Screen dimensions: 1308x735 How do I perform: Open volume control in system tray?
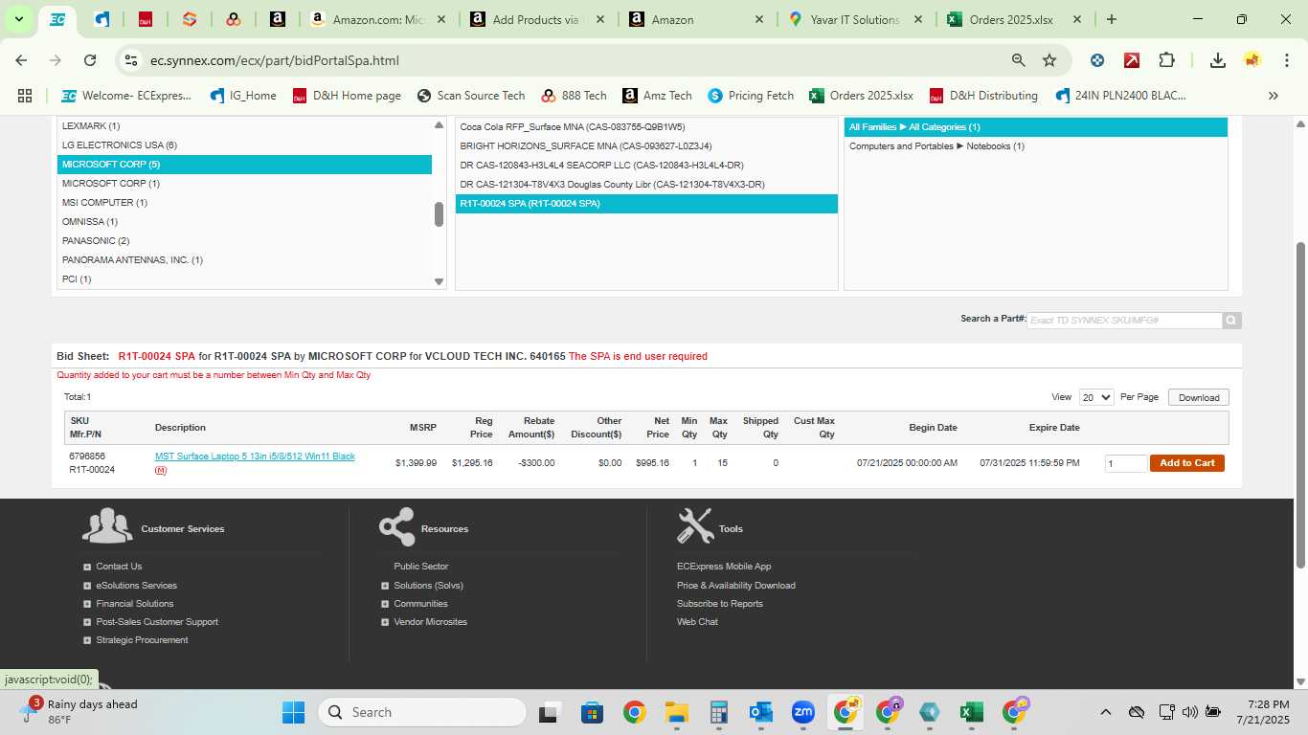point(1190,712)
